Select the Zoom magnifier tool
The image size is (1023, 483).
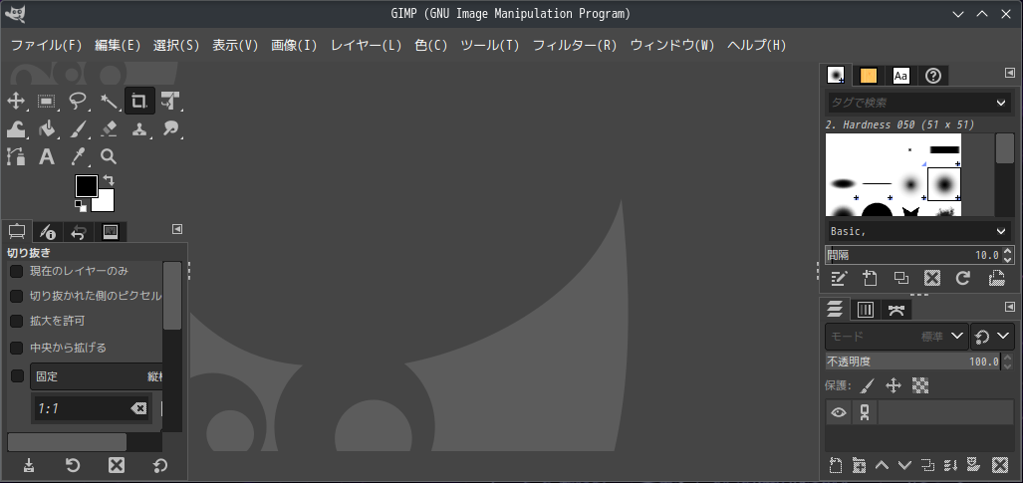click(109, 156)
